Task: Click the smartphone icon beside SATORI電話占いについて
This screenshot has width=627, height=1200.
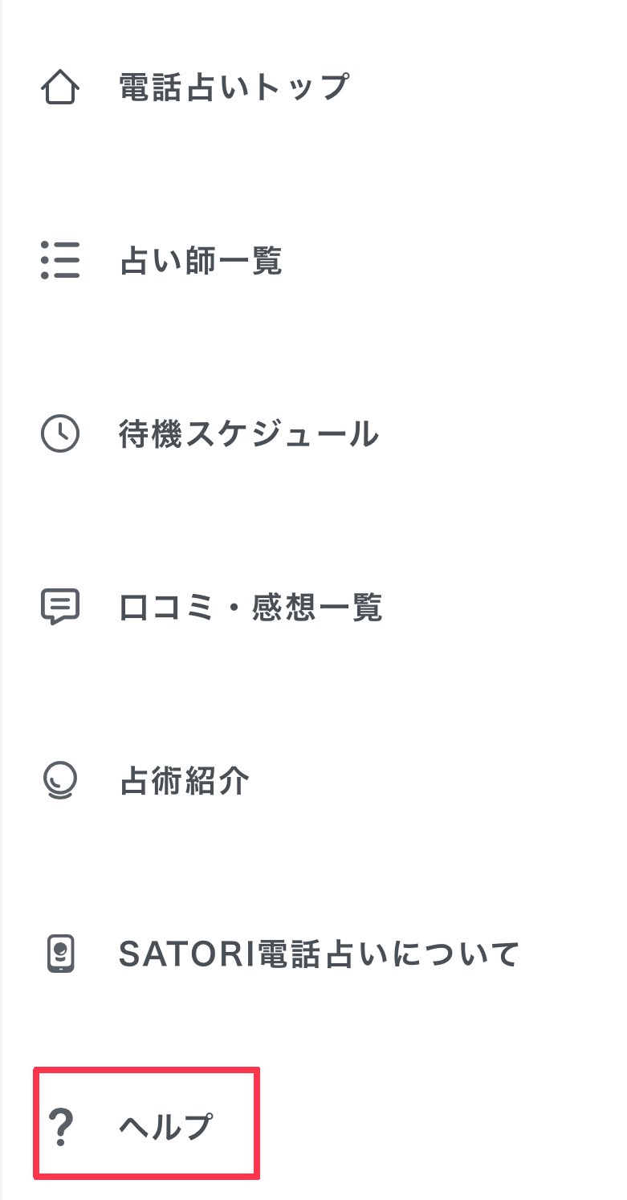Action: tap(61, 952)
